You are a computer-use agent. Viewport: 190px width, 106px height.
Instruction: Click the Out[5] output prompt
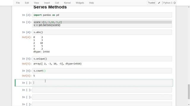(x=26, y=64)
